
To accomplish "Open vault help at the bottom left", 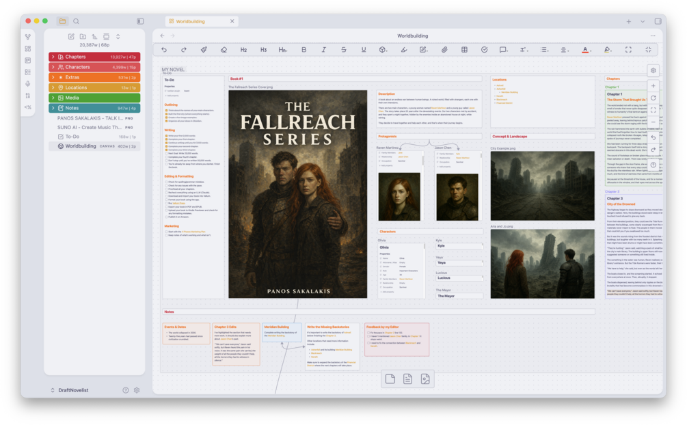I will click(126, 390).
